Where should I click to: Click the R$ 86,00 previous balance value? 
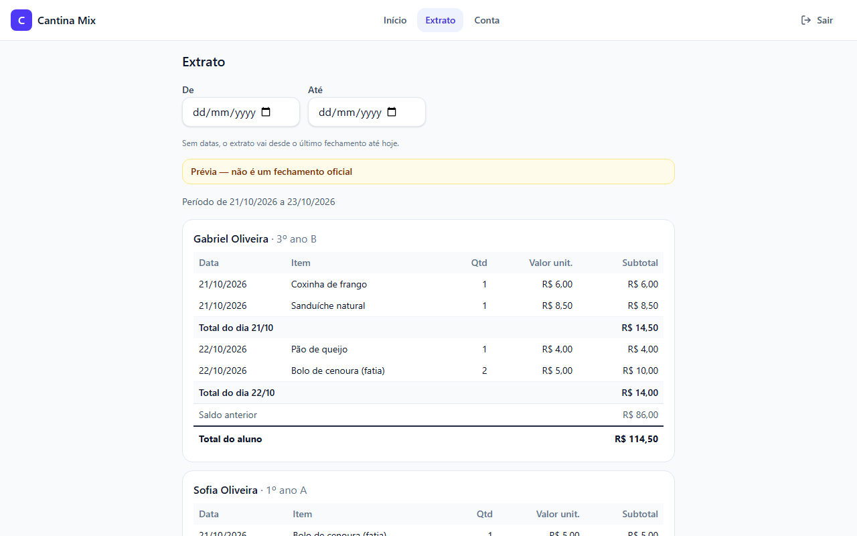640,415
